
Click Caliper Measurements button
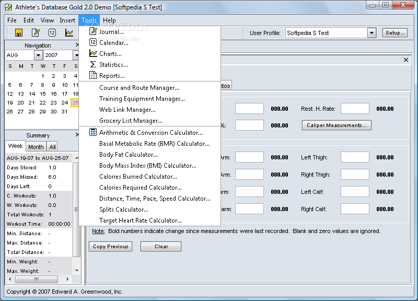click(x=336, y=125)
